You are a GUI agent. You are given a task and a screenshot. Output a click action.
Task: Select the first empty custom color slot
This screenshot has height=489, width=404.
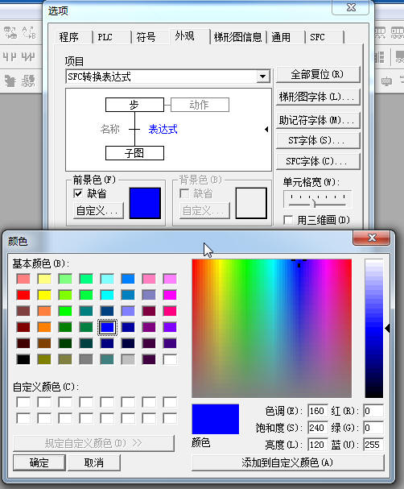pos(23,402)
